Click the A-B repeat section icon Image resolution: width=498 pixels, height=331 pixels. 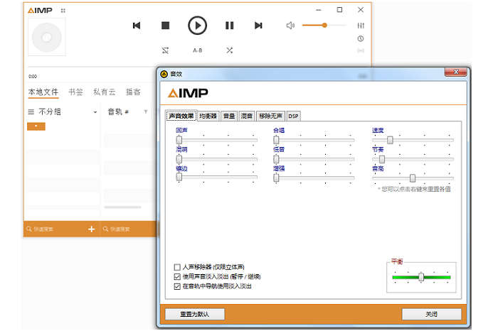pyautogui.click(x=197, y=50)
